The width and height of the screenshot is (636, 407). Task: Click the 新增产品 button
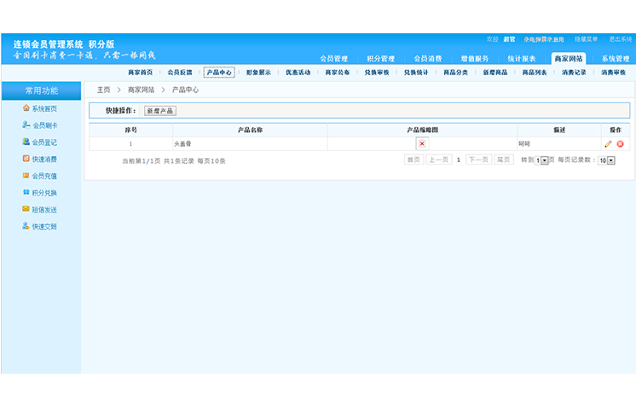[x=159, y=111]
